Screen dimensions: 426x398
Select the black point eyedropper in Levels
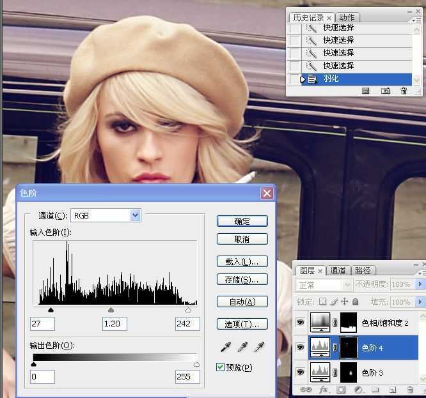click(x=226, y=347)
